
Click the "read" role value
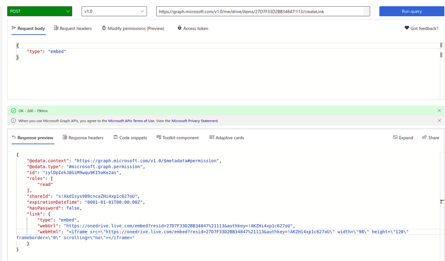pos(45,184)
